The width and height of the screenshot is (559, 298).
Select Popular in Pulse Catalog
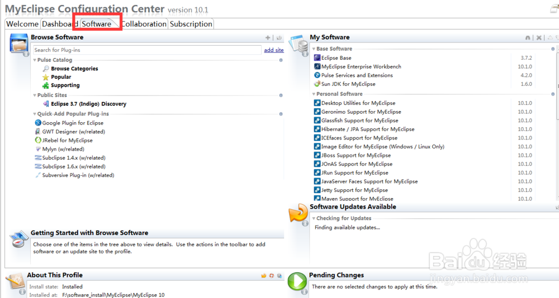tap(61, 77)
